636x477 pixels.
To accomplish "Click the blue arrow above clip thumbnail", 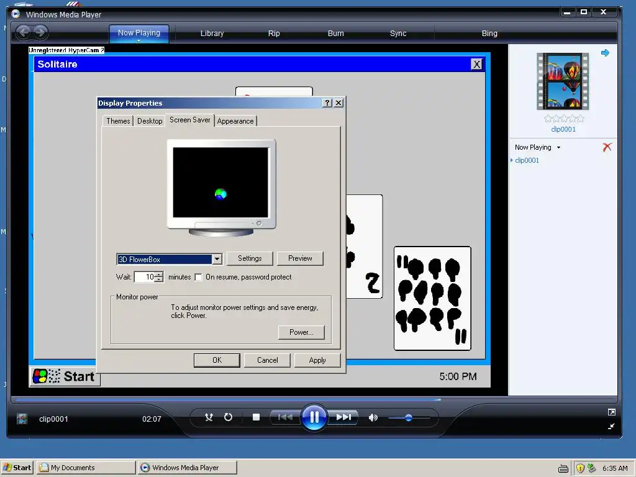I will pos(605,53).
